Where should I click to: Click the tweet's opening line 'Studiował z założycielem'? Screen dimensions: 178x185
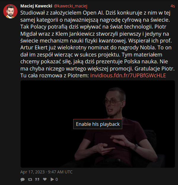click(51, 13)
